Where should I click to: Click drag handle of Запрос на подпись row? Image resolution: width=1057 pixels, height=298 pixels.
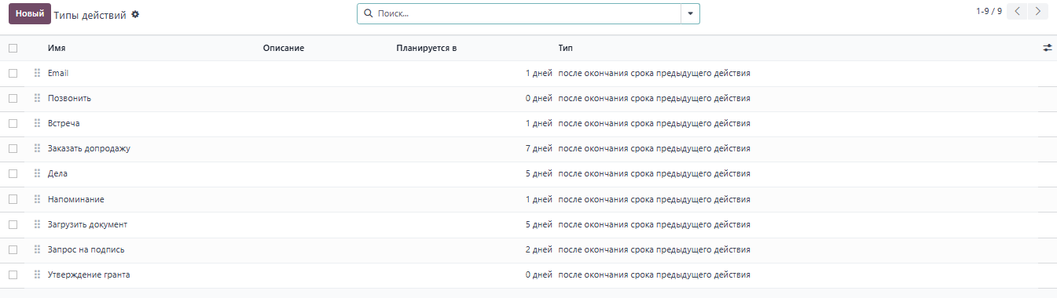coord(37,249)
